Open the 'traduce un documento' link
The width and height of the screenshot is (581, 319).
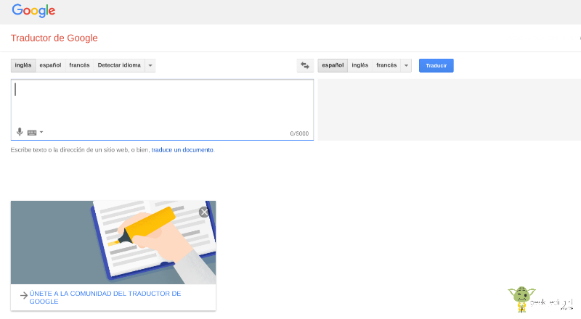point(182,150)
